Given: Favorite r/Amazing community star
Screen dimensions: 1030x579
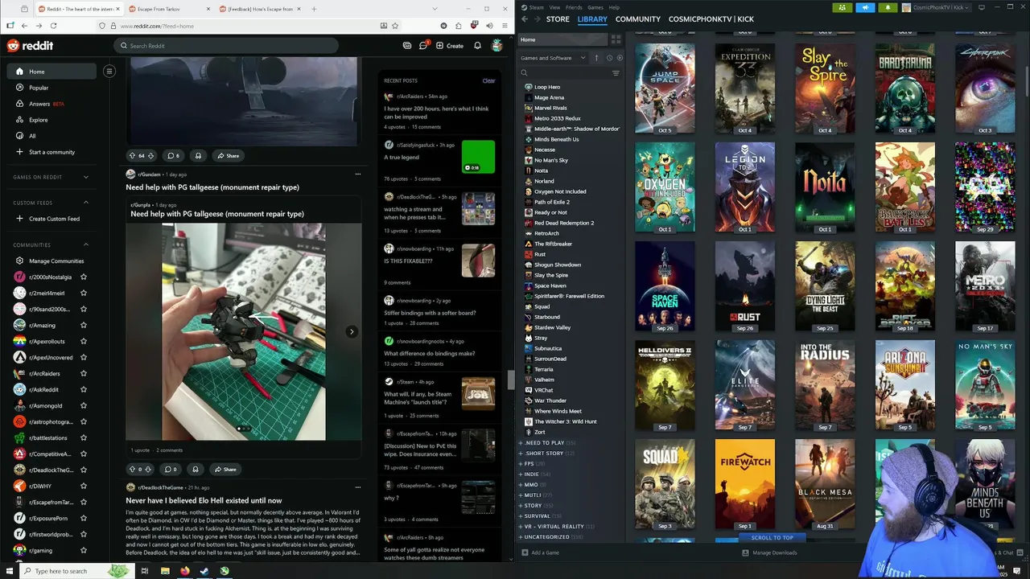Looking at the screenshot, I should pyautogui.click(x=83, y=325).
